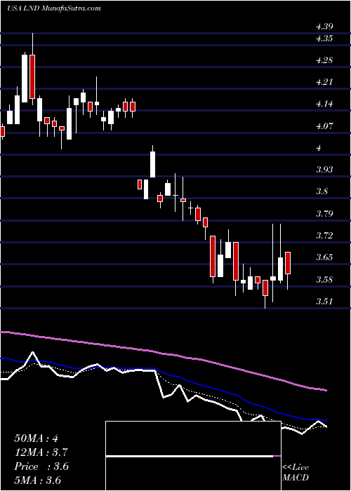This screenshot has width=351, height=491.
Task: Click the 'USA LND MunafaSutra.com' title text
Action: click(54, 8)
